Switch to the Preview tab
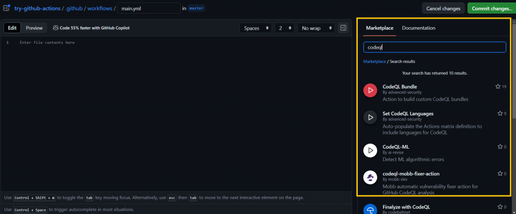 point(34,28)
